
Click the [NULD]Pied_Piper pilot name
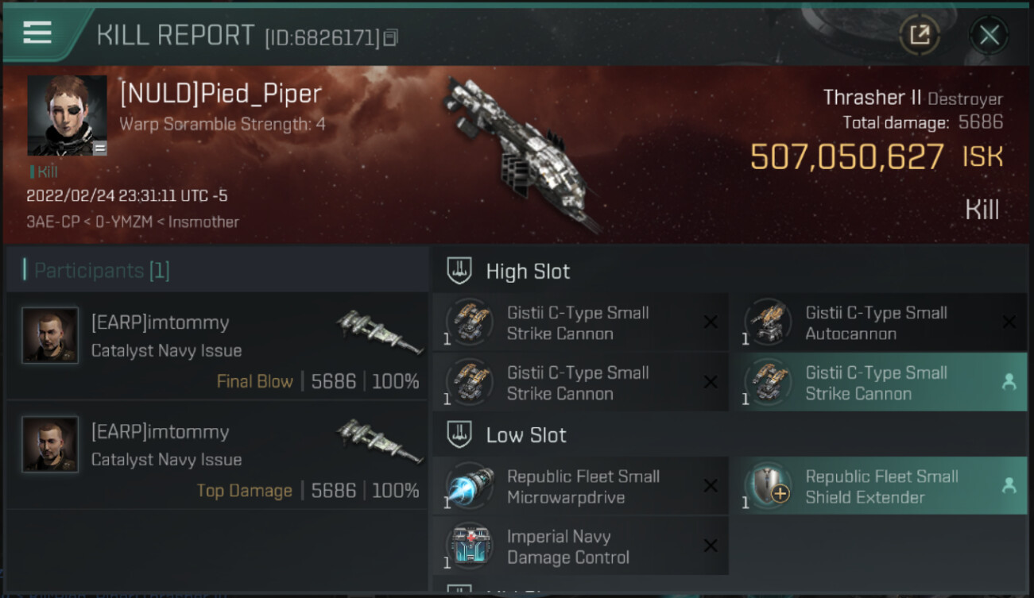(221, 94)
